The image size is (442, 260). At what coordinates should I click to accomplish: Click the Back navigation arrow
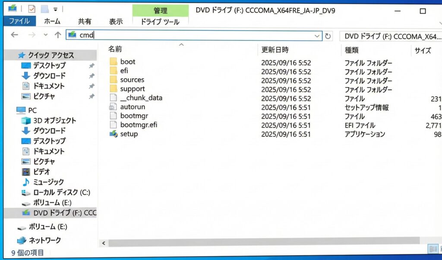[15, 35]
